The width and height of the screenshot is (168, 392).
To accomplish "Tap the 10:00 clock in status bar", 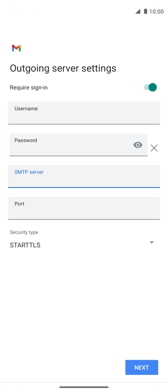I will (x=157, y=11).
